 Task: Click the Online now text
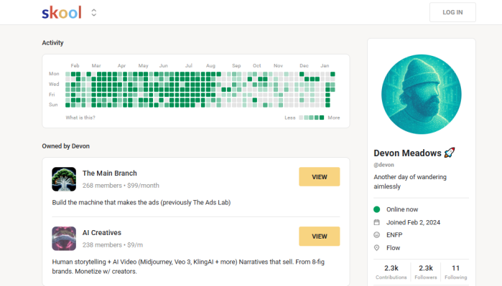tap(402, 209)
